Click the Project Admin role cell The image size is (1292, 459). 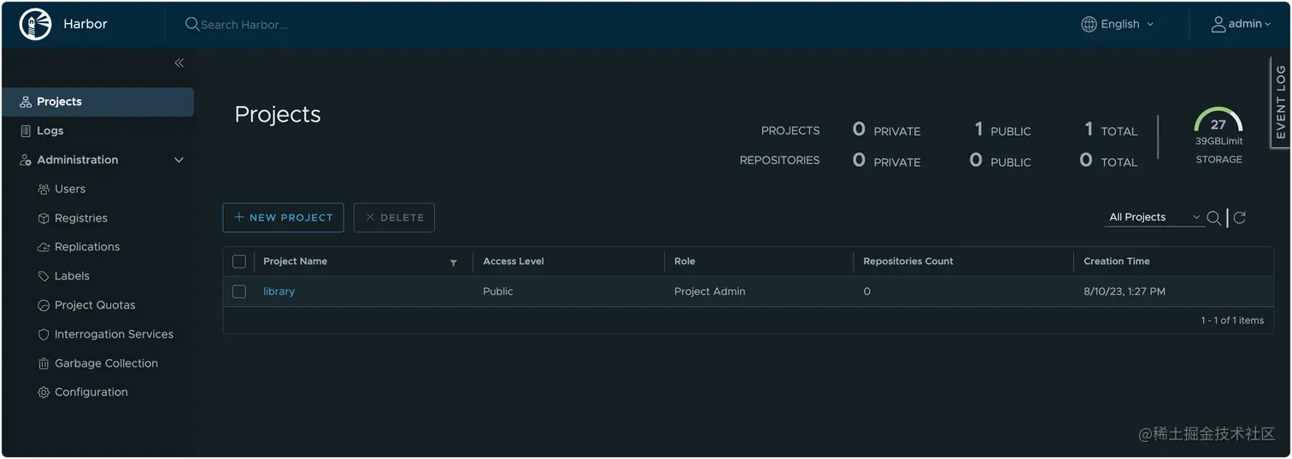pyautogui.click(x=709, y=291)
